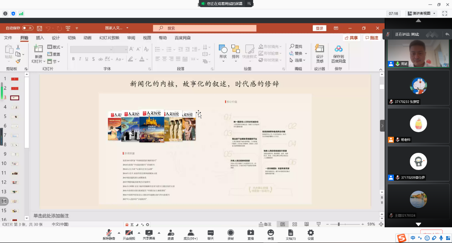Click the 登录 sign-in button

(x=319, y=28)
